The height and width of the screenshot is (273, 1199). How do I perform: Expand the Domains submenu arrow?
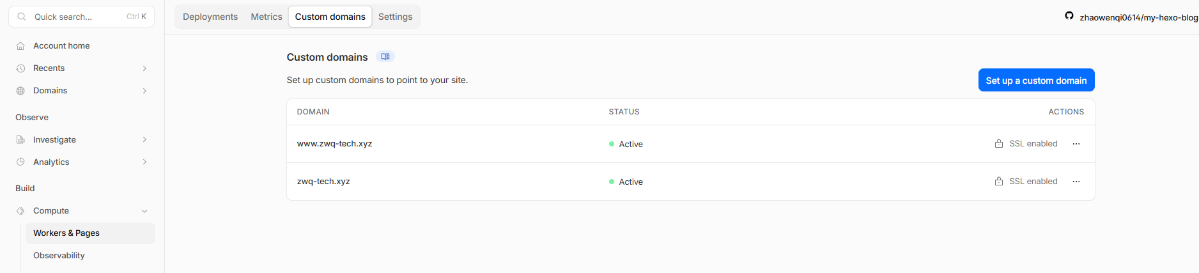(x=144, y=91)
